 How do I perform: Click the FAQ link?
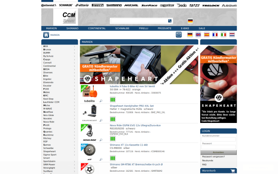coord(204,165)
